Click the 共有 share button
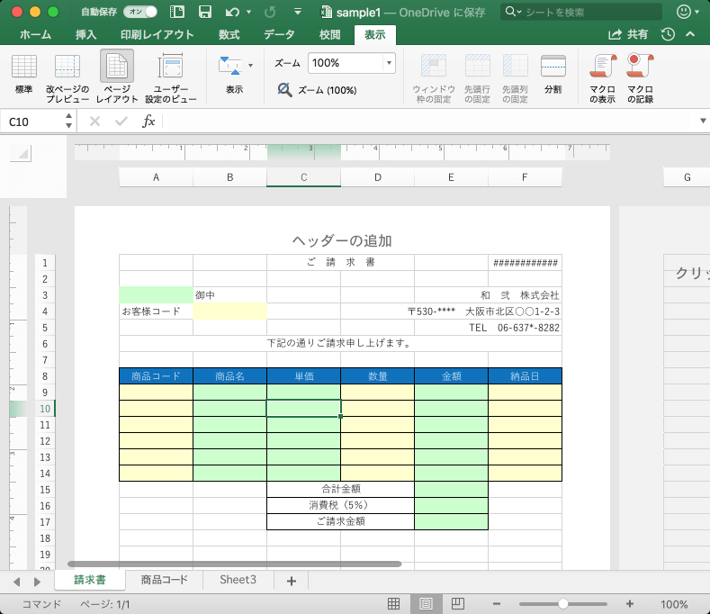The width and height of the screenshot is (710, 614). 628,34
